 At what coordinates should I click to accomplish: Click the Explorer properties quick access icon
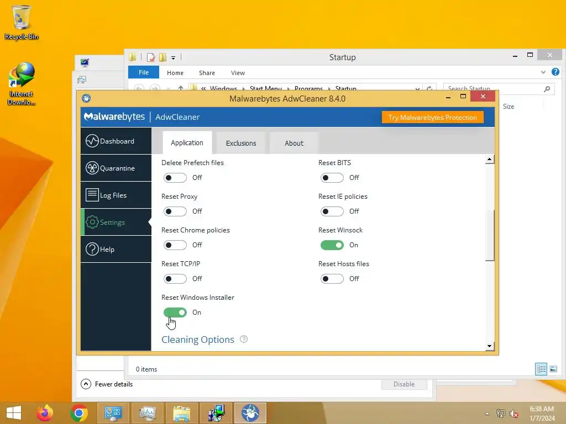click(x=151, y=57)
